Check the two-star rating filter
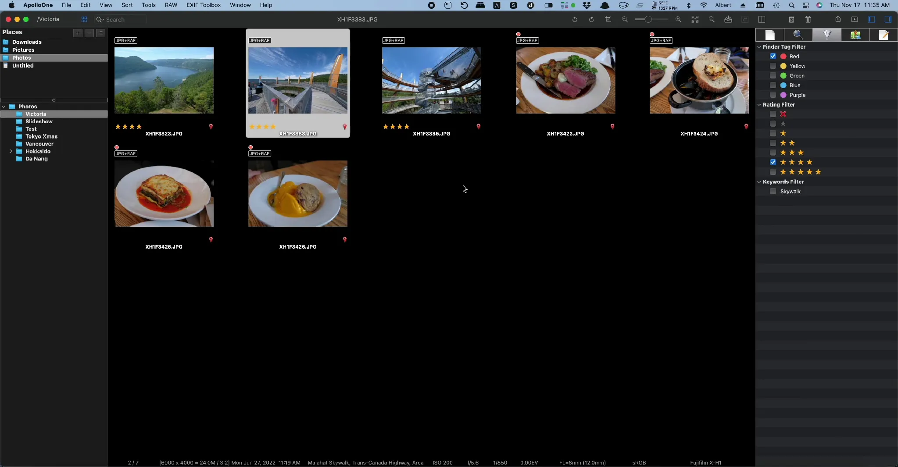Viewport: 898px width, 467px height. pyautogui.click(x=773, y=143)
